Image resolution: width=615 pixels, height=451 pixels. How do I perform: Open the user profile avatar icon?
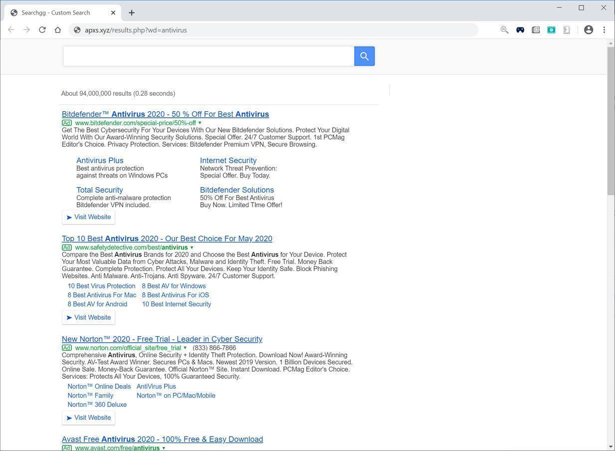tap(589, 30)
